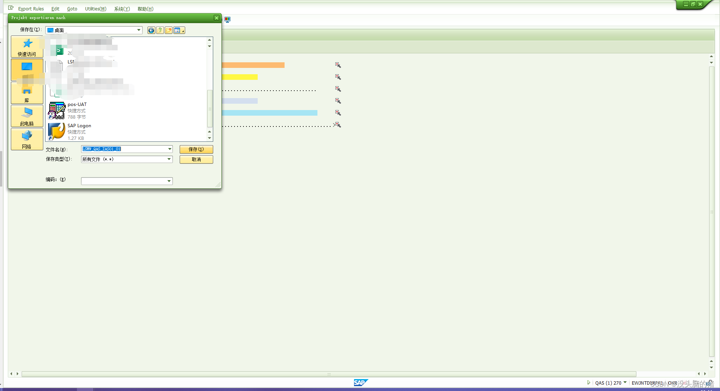Viewport: 720px width, 391px height.
Task: Select the Desktop sidebar shortcut
Action: 27,70
